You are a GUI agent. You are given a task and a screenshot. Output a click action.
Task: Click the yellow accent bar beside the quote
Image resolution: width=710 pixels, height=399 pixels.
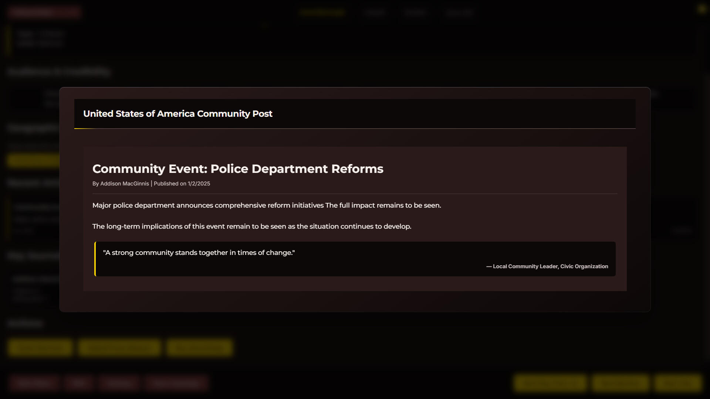[95, 259]
